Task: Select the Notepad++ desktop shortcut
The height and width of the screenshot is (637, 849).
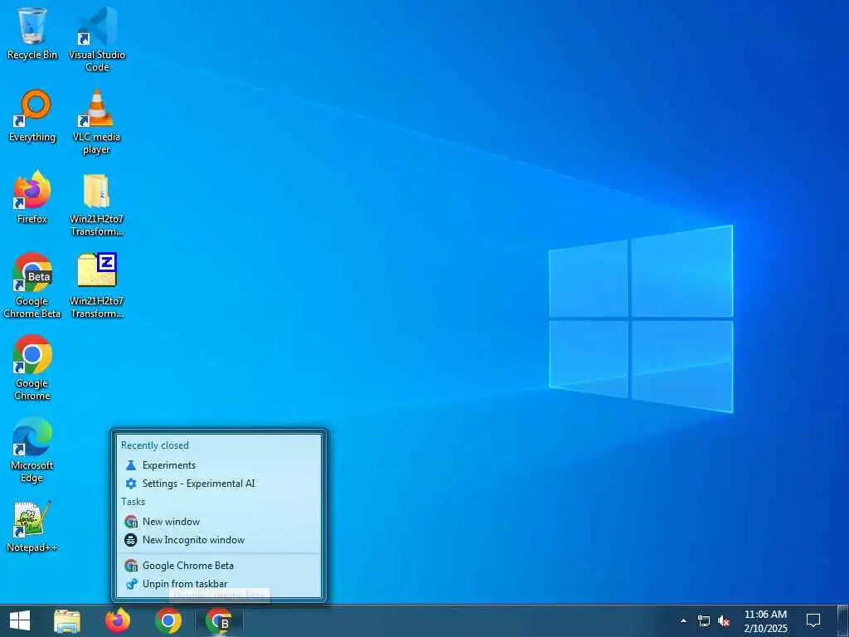Action: point(32,527)
